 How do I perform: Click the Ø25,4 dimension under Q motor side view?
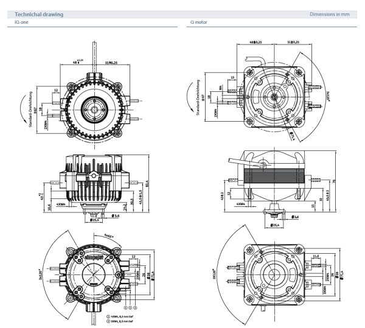click(x=274, y=225)
